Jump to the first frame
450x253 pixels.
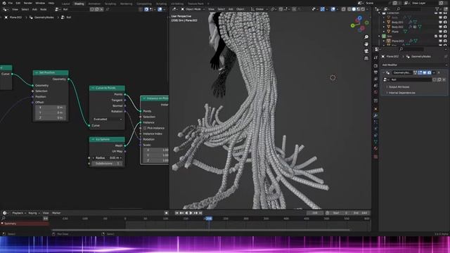[x=176, y=213]
